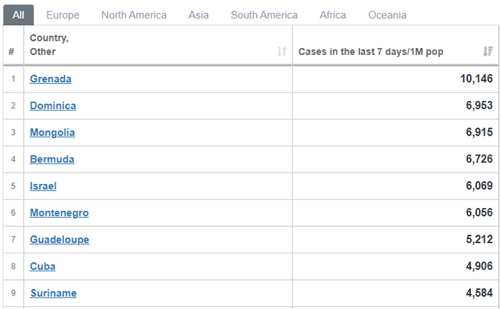Visit the Montenegro link
Screen dimensions: 501x309
(x=59, y=213)
